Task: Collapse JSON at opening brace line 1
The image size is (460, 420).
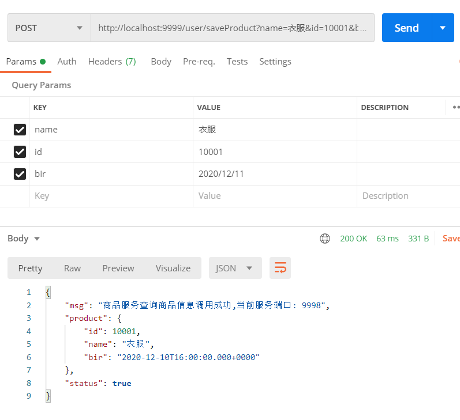Action: pyautogui.click(x=48, y=292)
